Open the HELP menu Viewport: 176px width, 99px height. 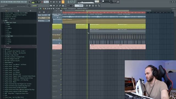26,2
